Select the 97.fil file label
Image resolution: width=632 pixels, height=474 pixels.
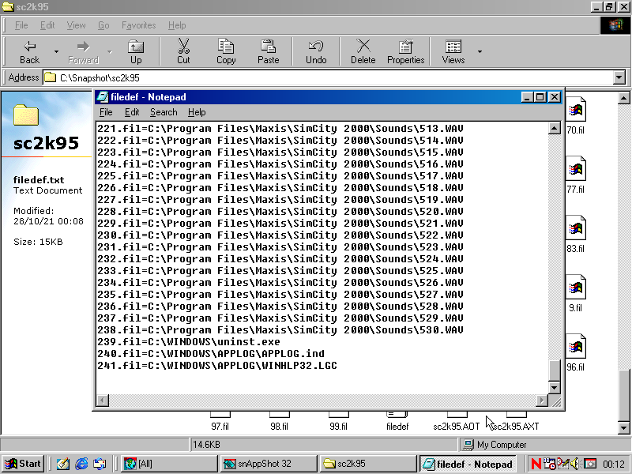[x=220, y=427]
